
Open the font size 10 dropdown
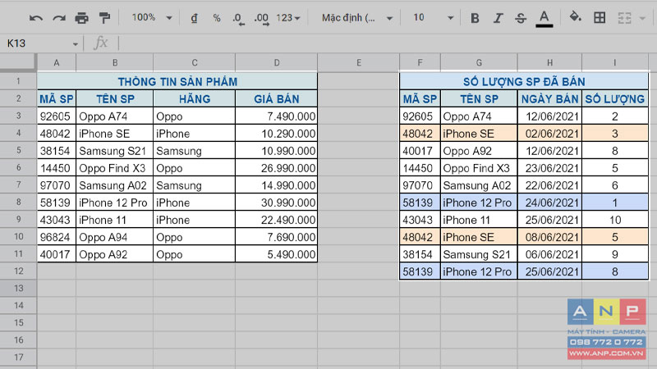(433, 17)
